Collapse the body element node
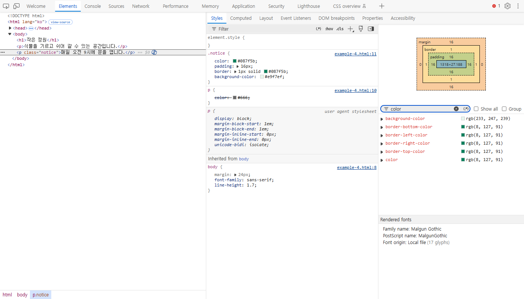 (10, 34)
